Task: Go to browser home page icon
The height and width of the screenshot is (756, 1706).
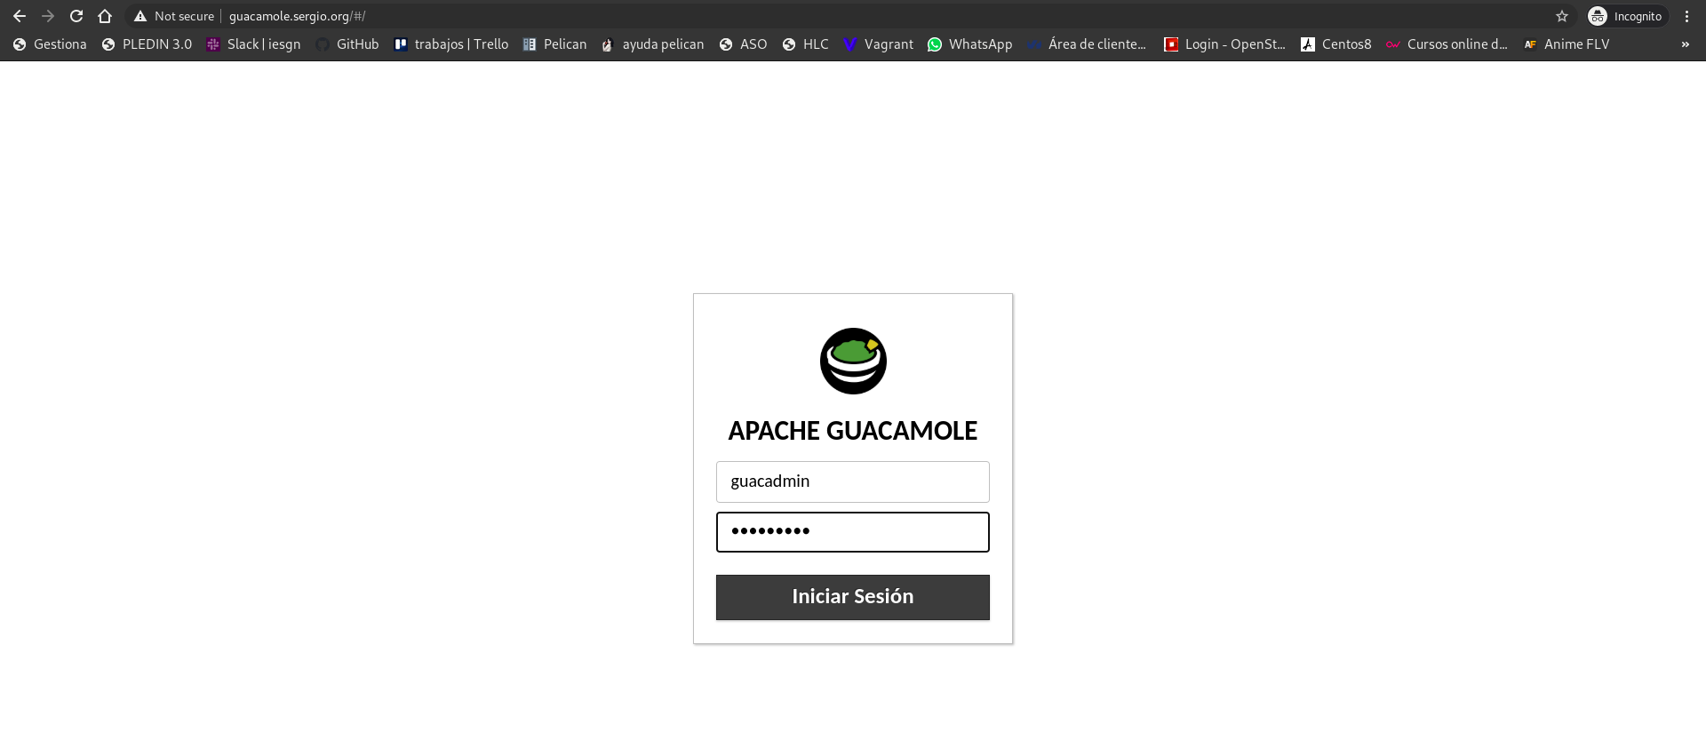Action: click(105, 16)
